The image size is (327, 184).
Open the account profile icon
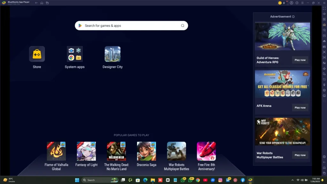pyautogui.click(x=291, y=3)
